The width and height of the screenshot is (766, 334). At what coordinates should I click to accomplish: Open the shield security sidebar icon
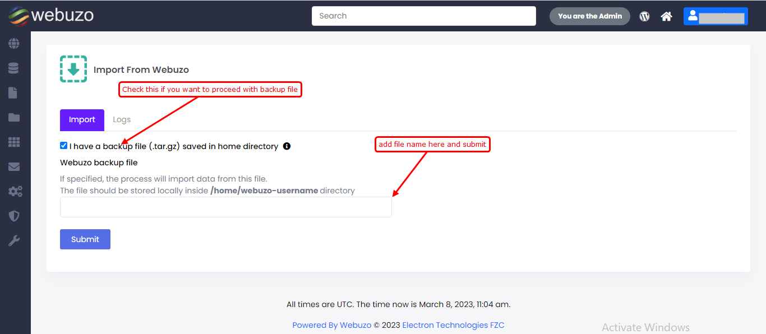point(14,216)
